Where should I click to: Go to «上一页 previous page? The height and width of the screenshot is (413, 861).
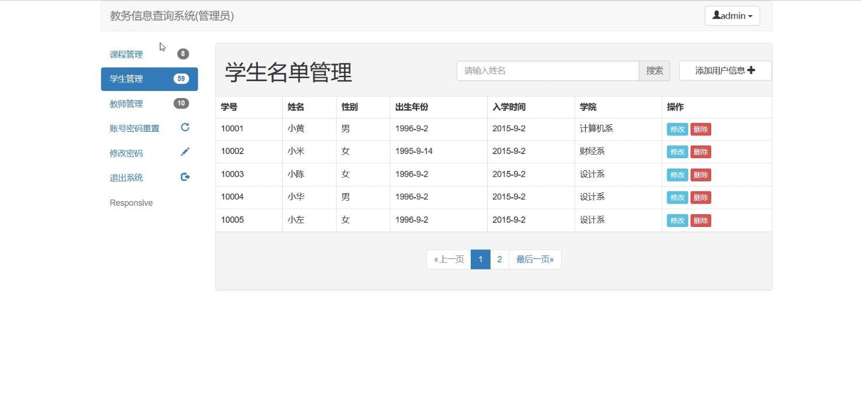(x=449, y=260)
